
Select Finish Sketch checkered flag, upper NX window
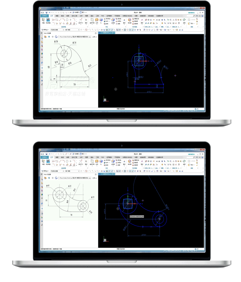[48, 20]
